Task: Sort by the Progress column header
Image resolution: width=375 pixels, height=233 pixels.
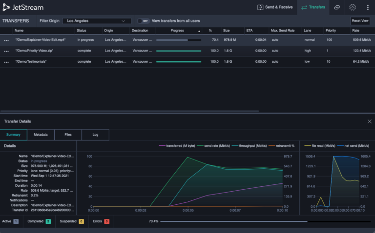Action: 178,31
